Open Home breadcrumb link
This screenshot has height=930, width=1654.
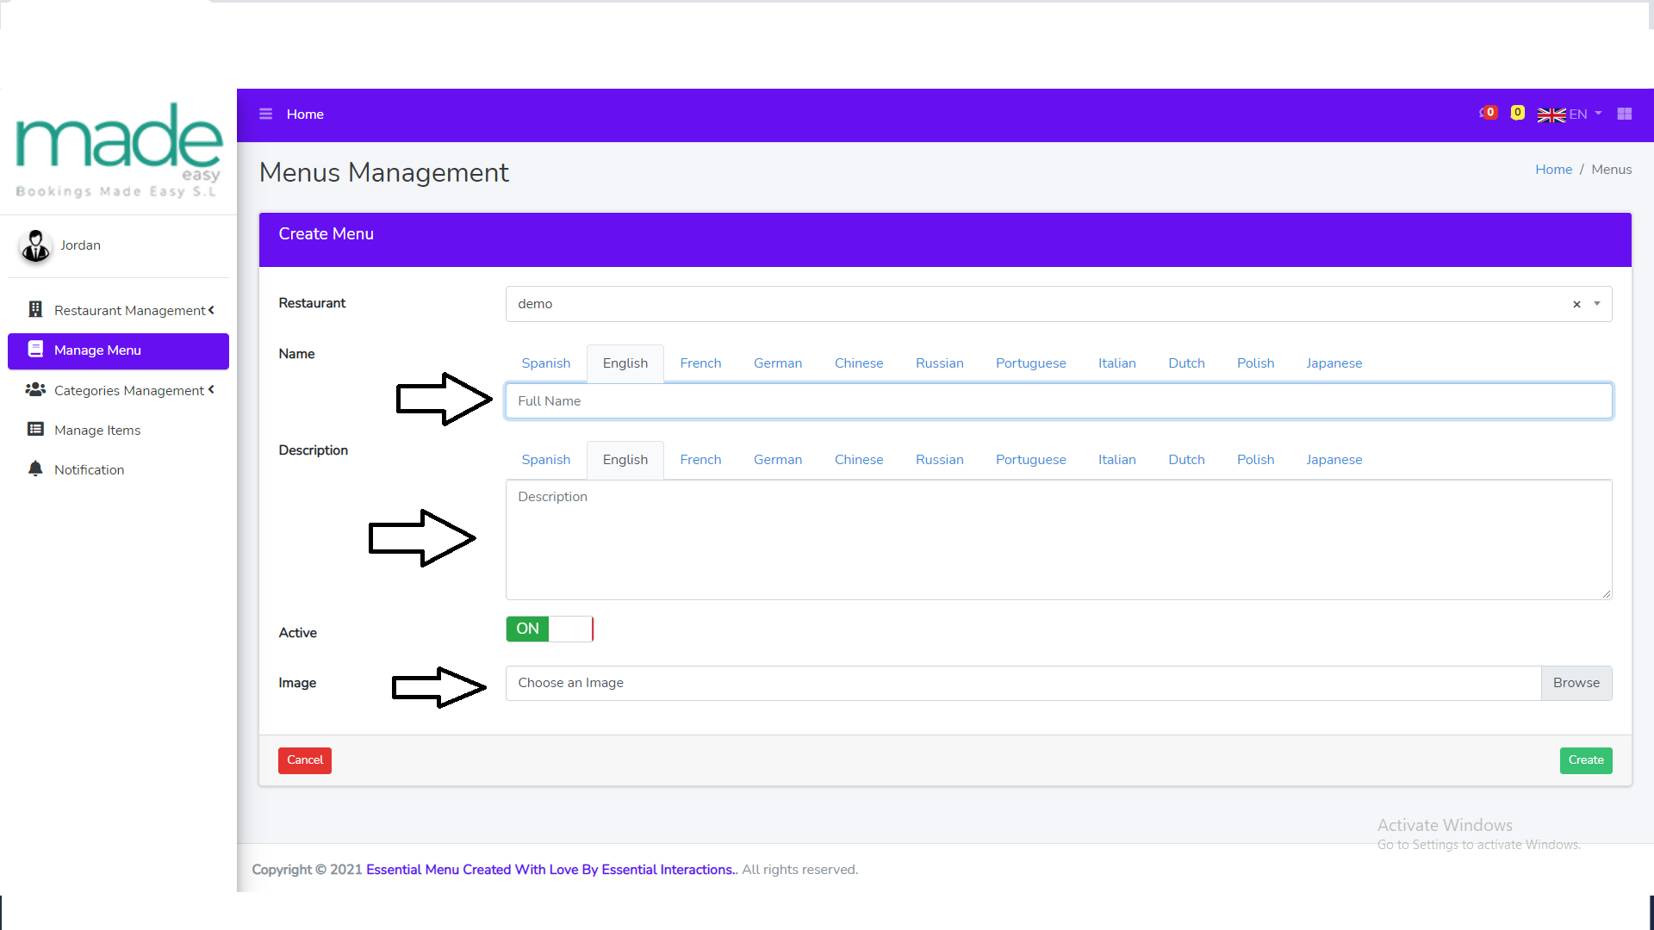coord(1553,170)
